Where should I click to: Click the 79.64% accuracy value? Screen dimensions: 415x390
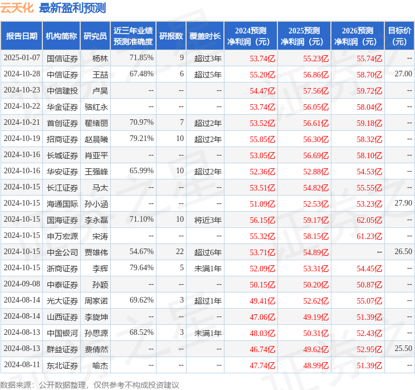[141, 267]
